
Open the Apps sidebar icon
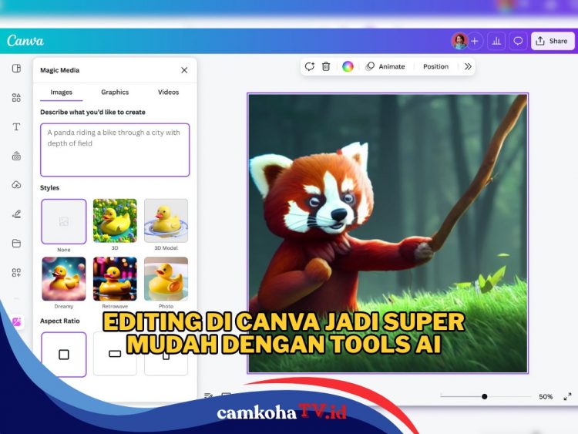16,272
